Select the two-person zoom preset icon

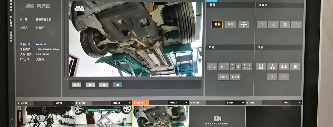284,67
